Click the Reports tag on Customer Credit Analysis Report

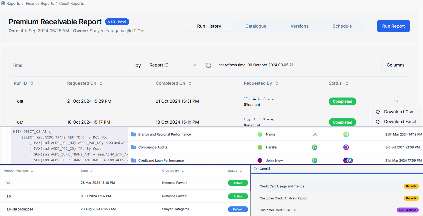411,198
